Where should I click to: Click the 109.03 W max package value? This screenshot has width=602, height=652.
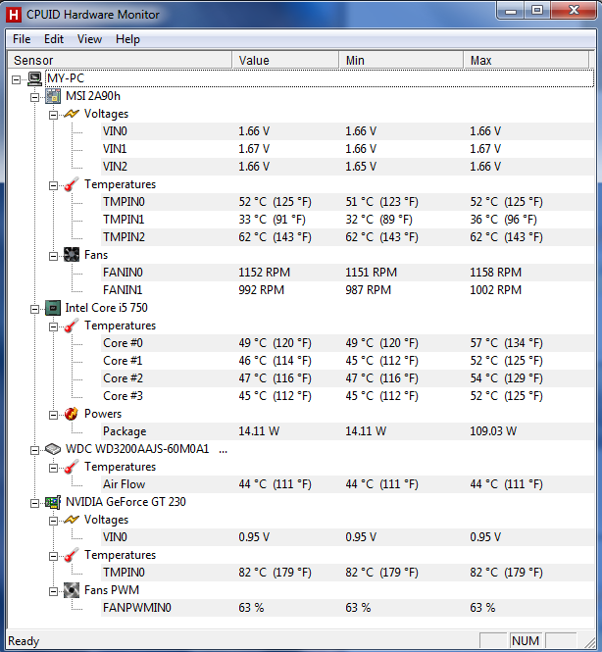pos(493,431)
